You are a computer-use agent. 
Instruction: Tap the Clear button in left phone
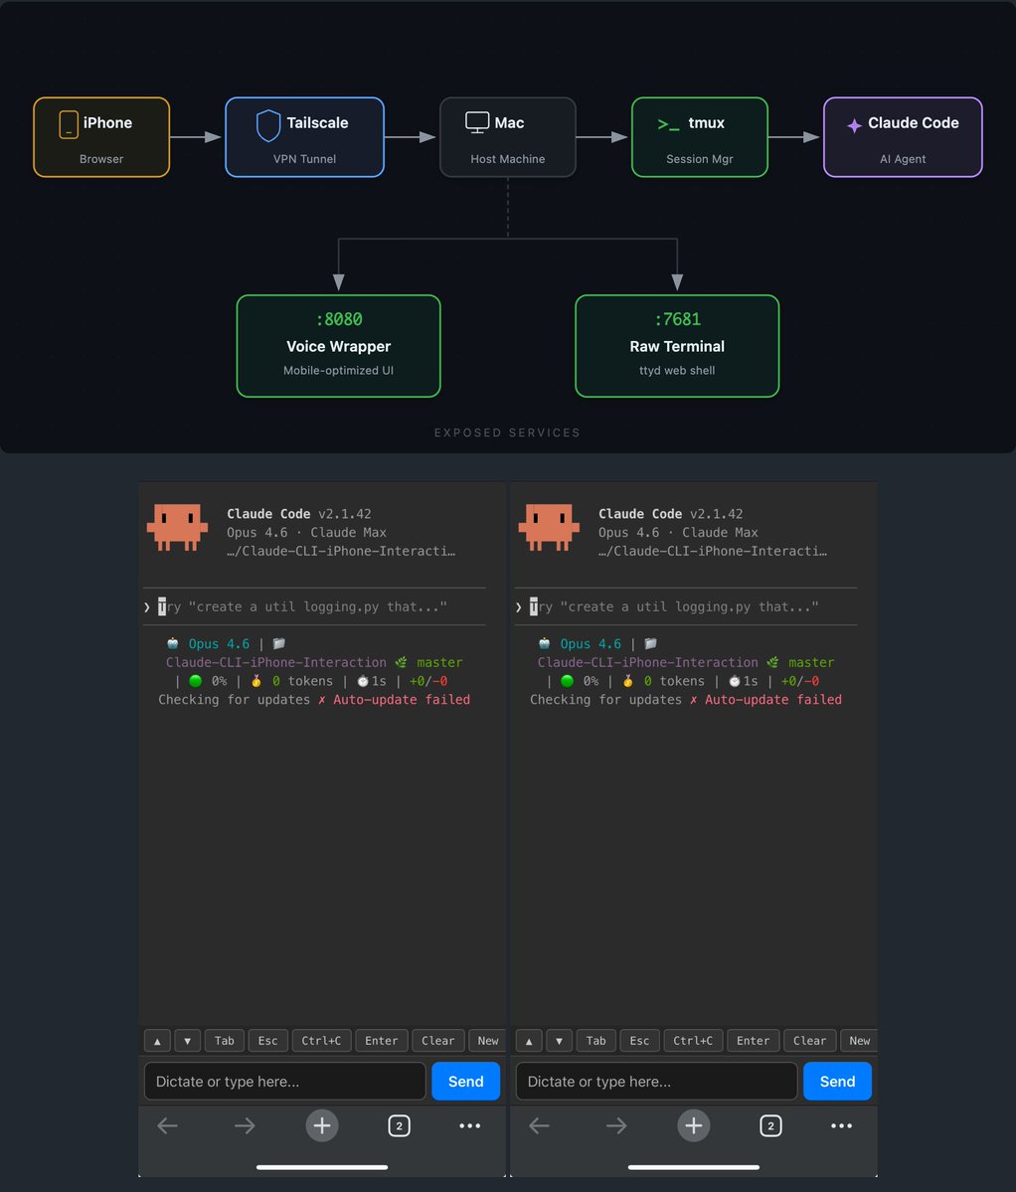(x=438, y=1041)
